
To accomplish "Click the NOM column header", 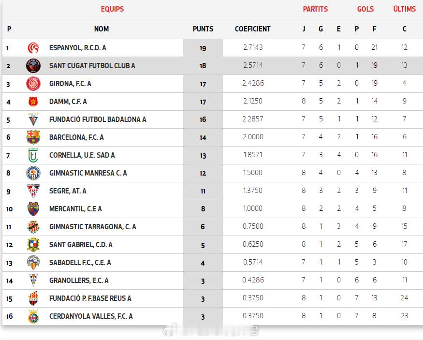I will [x=102, y=29].
